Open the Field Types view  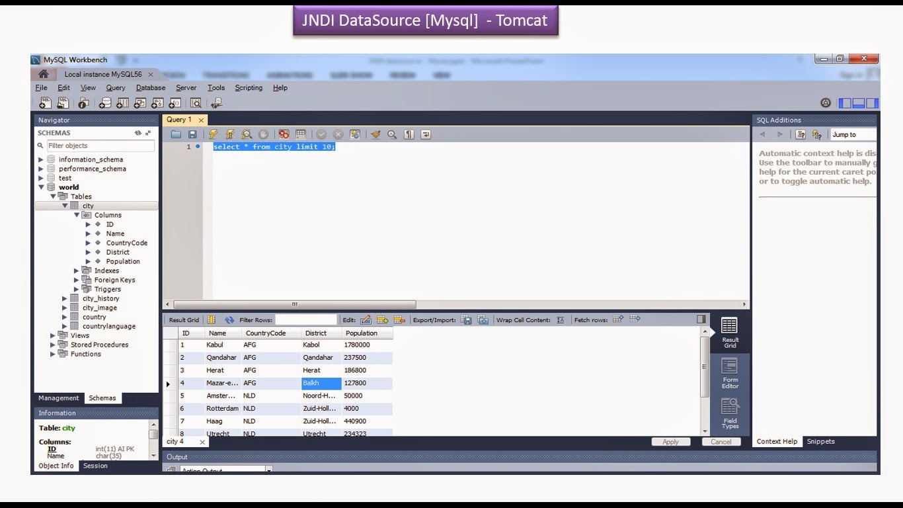tap(730, 413)
